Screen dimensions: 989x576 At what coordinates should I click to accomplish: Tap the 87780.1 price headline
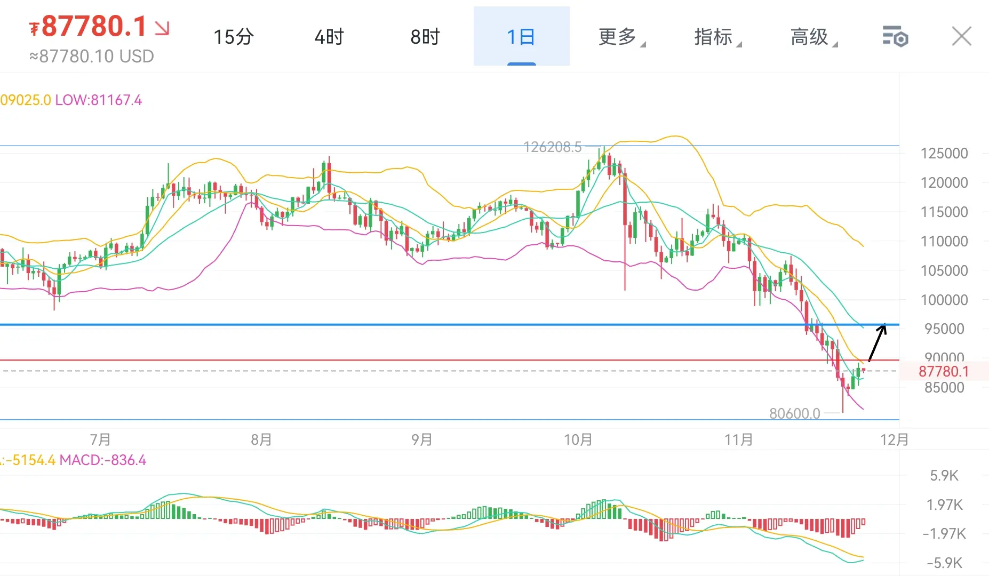88,26
